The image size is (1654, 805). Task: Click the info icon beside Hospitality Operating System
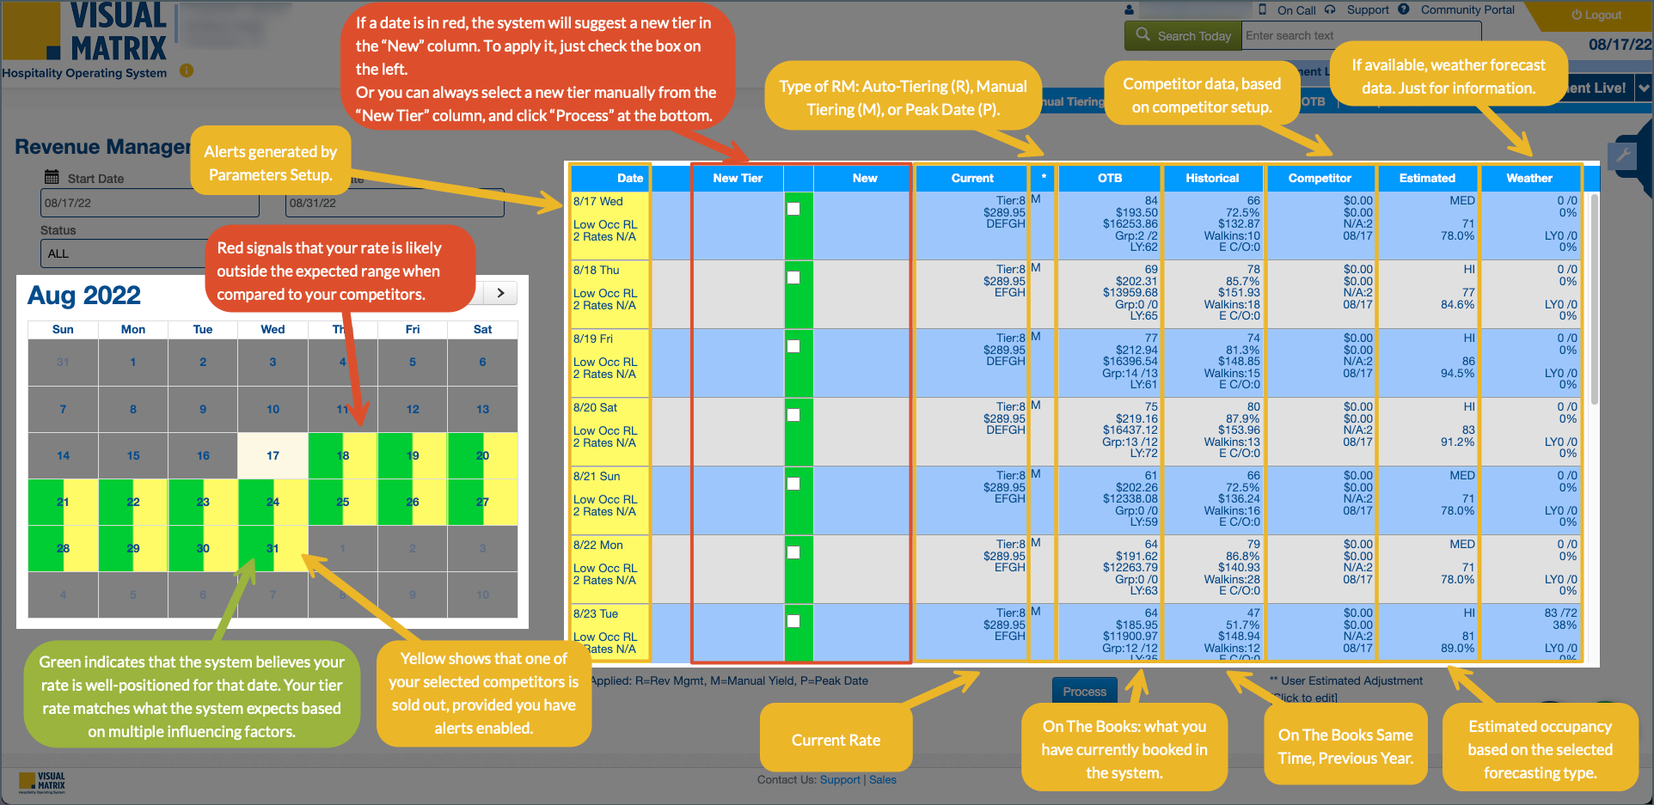pyautogui.click(x=187, y=71)
